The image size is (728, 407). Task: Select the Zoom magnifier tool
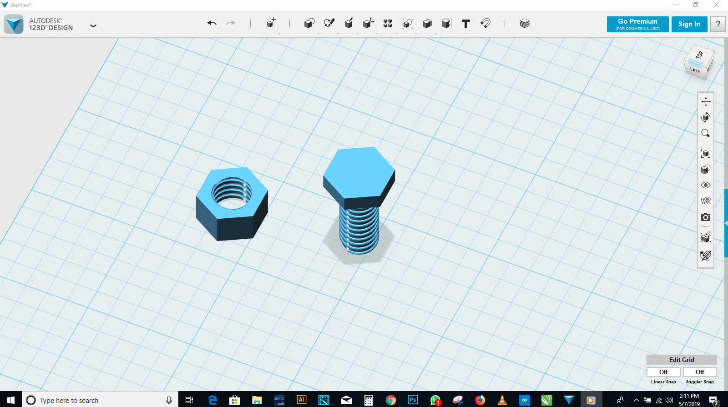pyautogui.click(x=706, y=133)
